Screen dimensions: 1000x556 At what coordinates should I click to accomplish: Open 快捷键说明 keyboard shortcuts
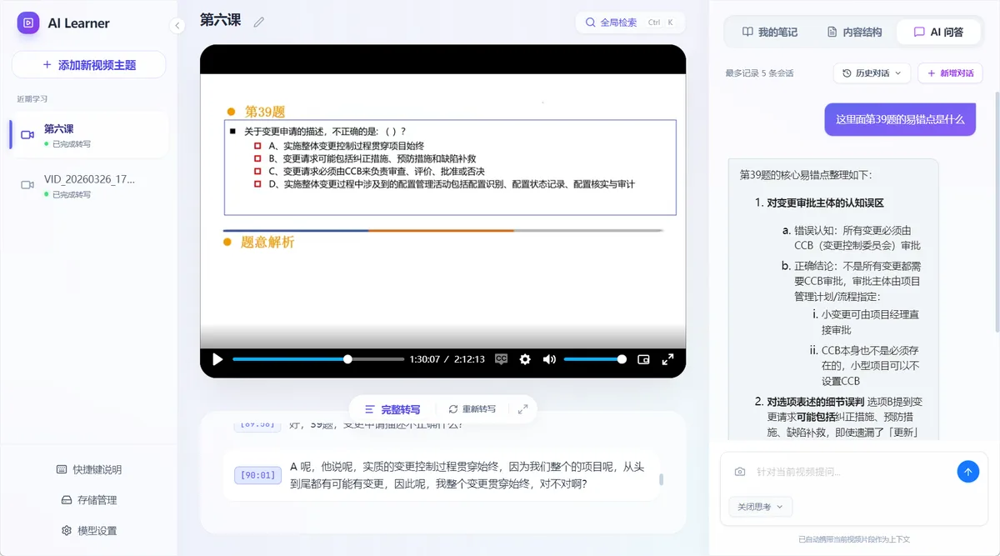[x=88, y=469]
